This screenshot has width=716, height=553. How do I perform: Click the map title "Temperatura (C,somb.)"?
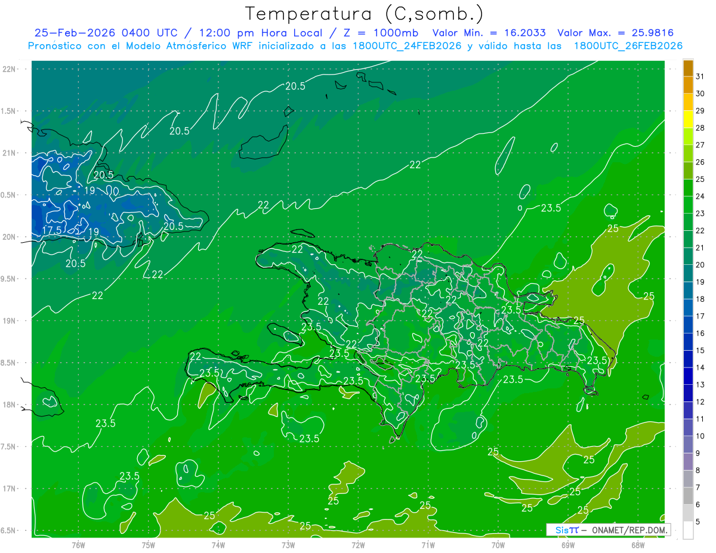click(x=364, y=13)
